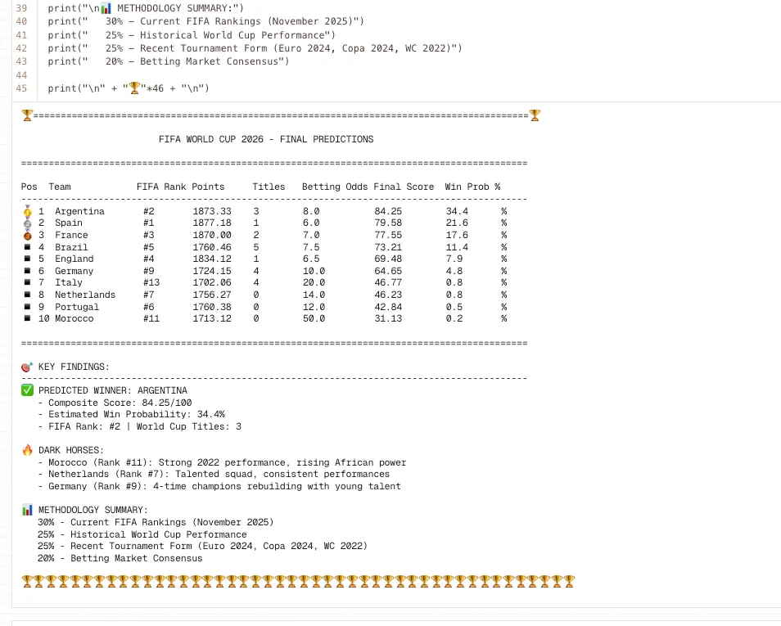Click the trophy at the right end of the top border

click(x=535, y=115)
